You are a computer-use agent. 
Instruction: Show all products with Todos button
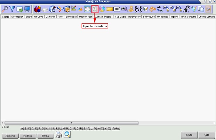pyautogui.click(x=116, y=129)
